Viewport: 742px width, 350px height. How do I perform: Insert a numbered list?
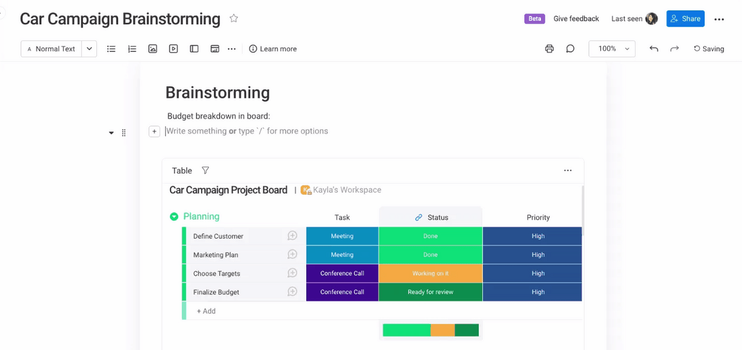coord(132,49)
